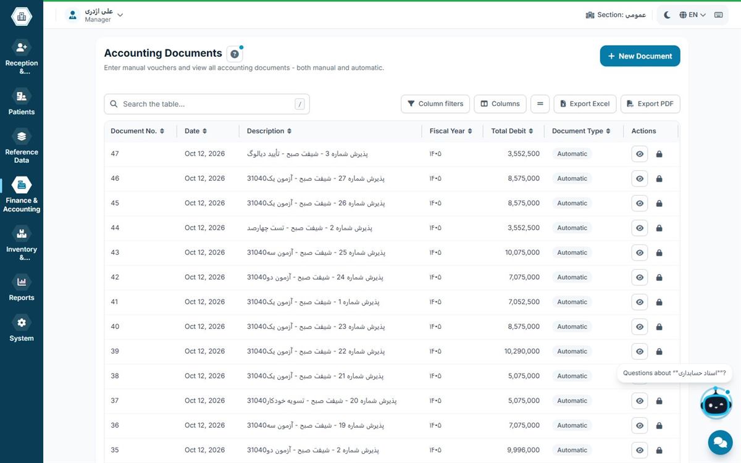This screenshot has width=741, height=463.
Task: Open the Reports sidebar section
Action: (x=22, y=288)
